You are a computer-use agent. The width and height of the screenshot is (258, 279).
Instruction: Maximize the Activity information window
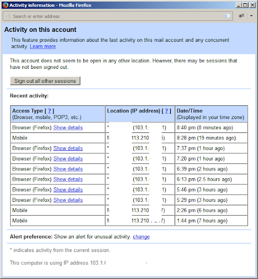pyautogui.click(x=245, y=5)
